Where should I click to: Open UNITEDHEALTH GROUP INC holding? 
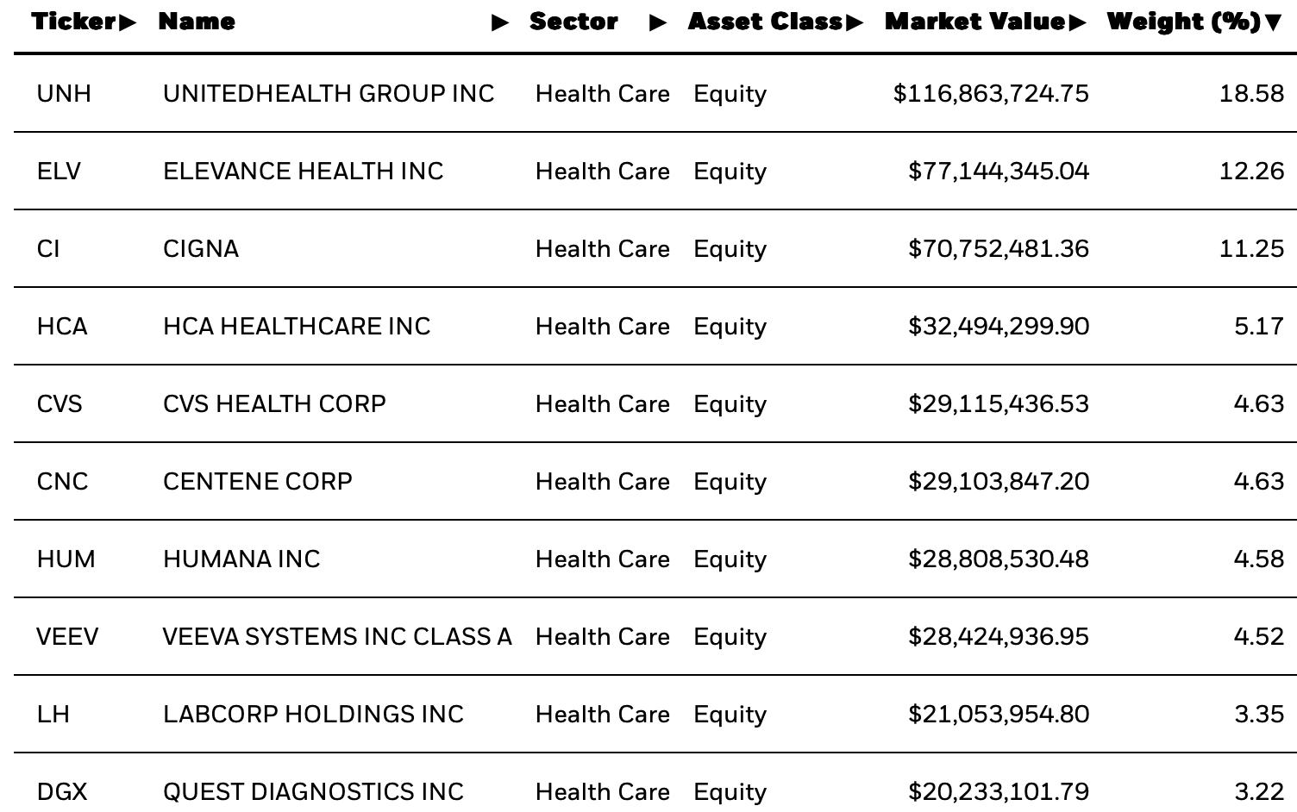pyautogui.click(x=329, y=93)
